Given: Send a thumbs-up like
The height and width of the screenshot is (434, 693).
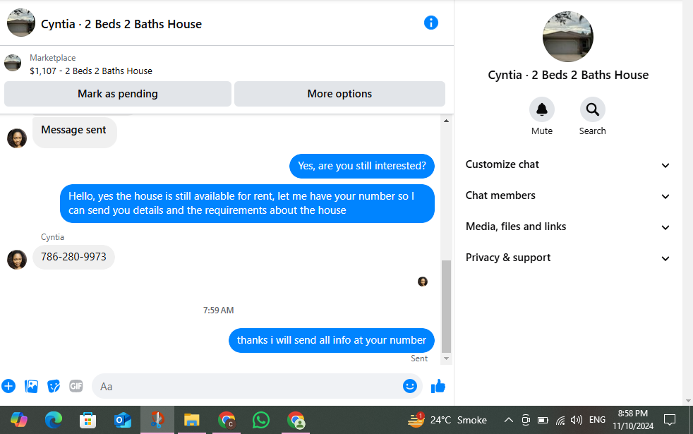Looking at the screenshot, I should (x=438, y=386).
